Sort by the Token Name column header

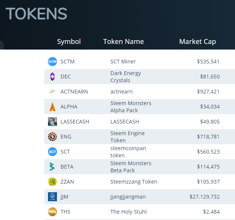tap(123, 42)
